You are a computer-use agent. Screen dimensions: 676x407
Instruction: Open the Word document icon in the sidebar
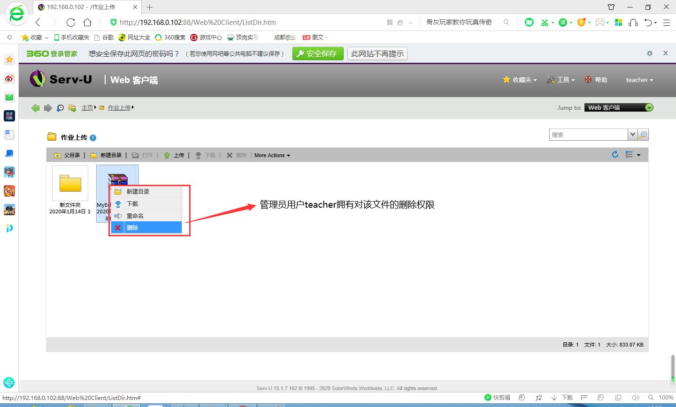tap(9, 135)
